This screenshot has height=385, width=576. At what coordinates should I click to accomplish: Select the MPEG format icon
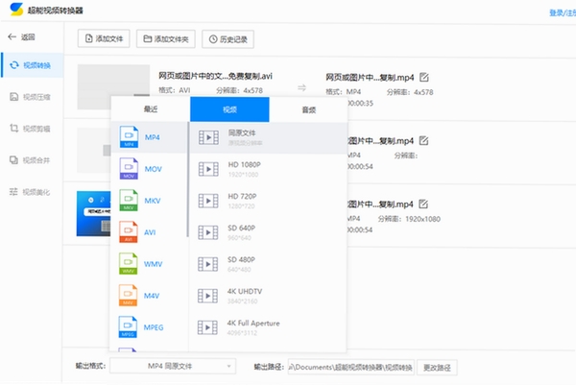click(x=128, y=327)
